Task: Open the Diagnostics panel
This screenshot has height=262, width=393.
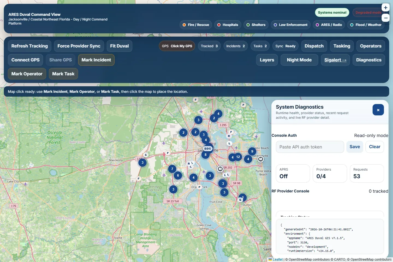Action: click(369, 60)
